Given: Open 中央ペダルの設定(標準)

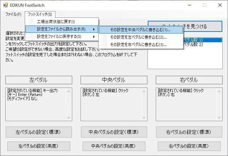Looking at the screenshot, I should [114, 132].
